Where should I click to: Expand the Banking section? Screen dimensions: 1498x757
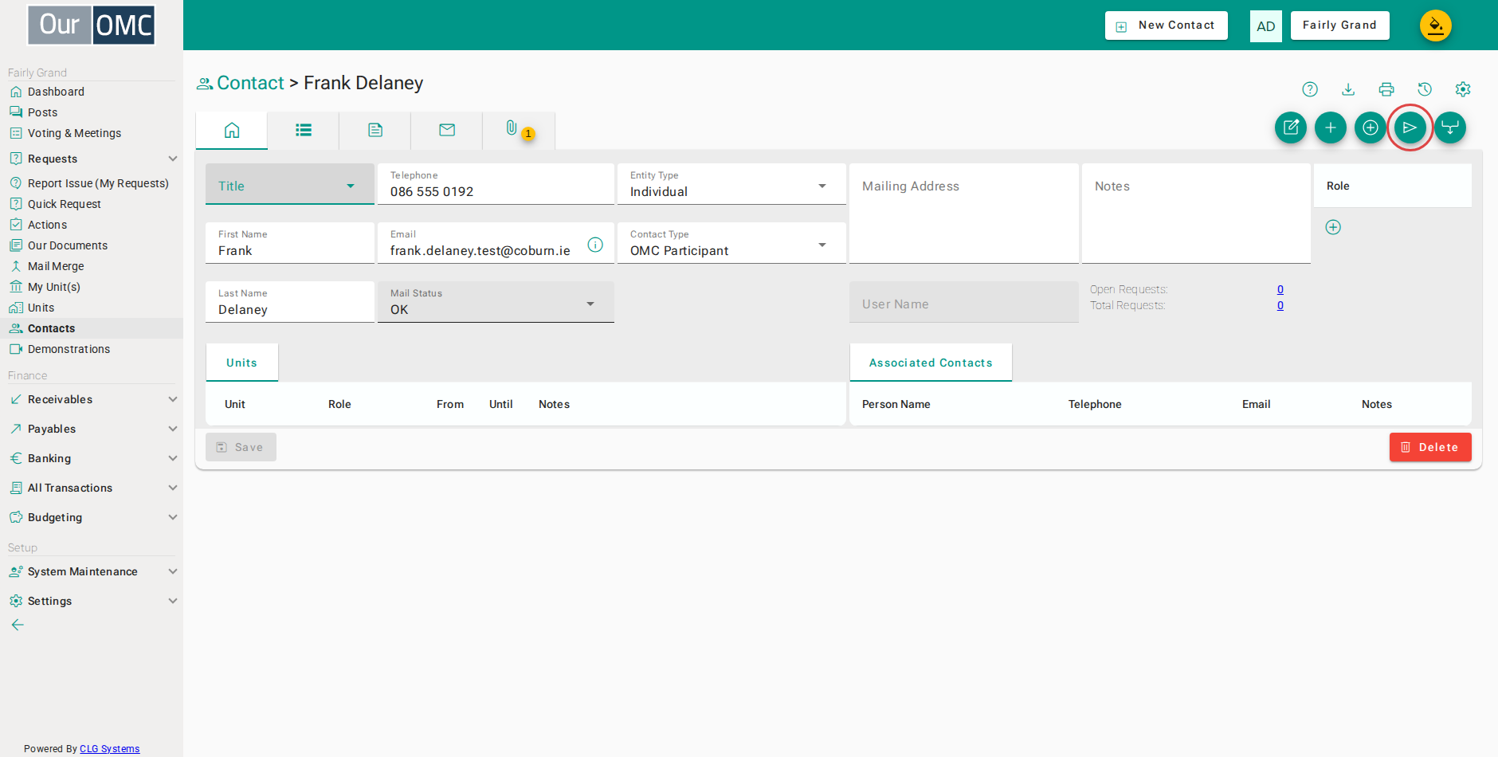[x=92, y=458]
